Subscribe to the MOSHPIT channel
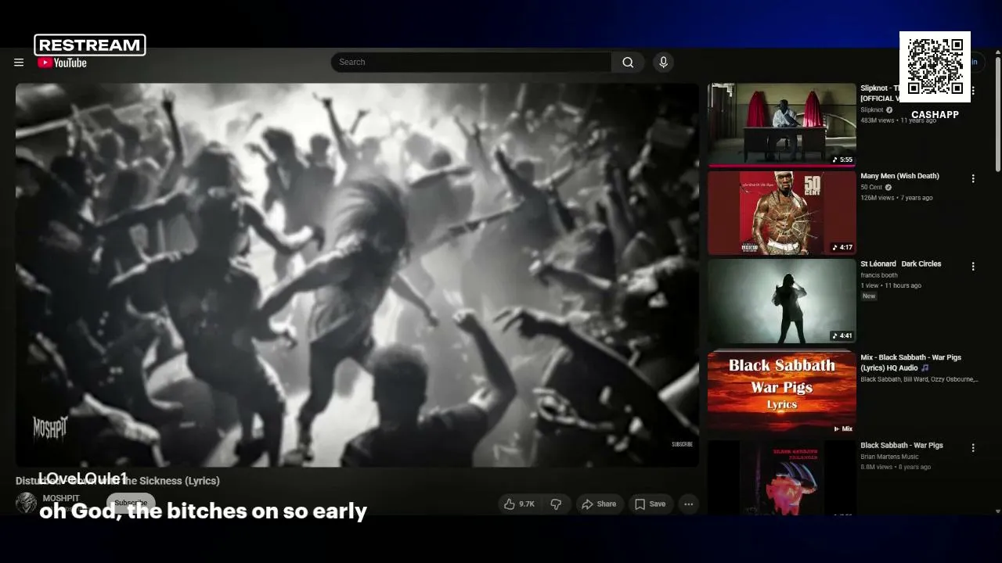 131,503
